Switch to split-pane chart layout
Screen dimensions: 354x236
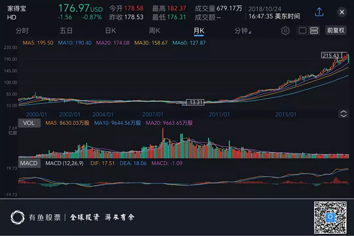(314, 30)
